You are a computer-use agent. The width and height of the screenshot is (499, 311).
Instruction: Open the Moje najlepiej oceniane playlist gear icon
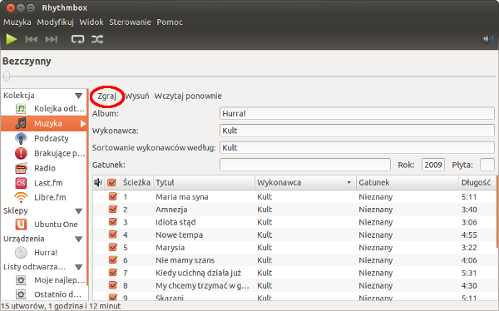21,280
